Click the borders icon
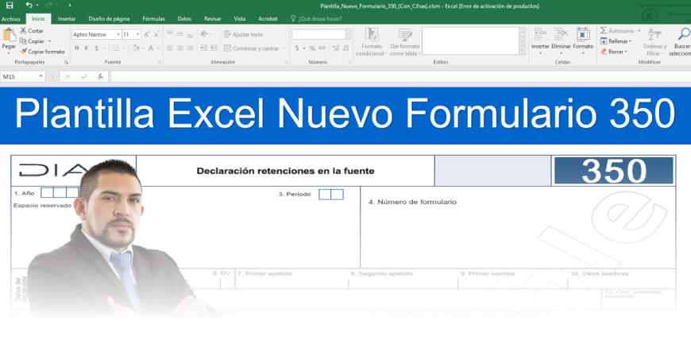691x343 pixels. click(115, 48)
